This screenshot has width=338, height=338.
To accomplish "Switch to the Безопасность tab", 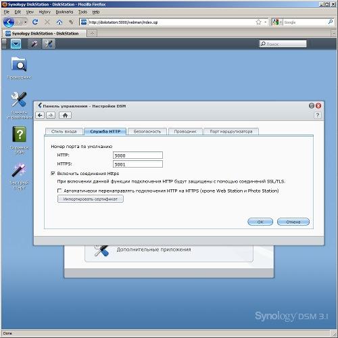I will click(x=147, y=131).
